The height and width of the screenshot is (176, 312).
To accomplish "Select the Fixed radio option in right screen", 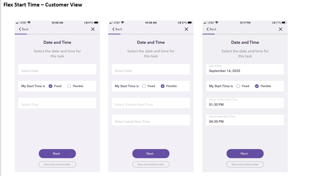I will [x=238, y=86].
